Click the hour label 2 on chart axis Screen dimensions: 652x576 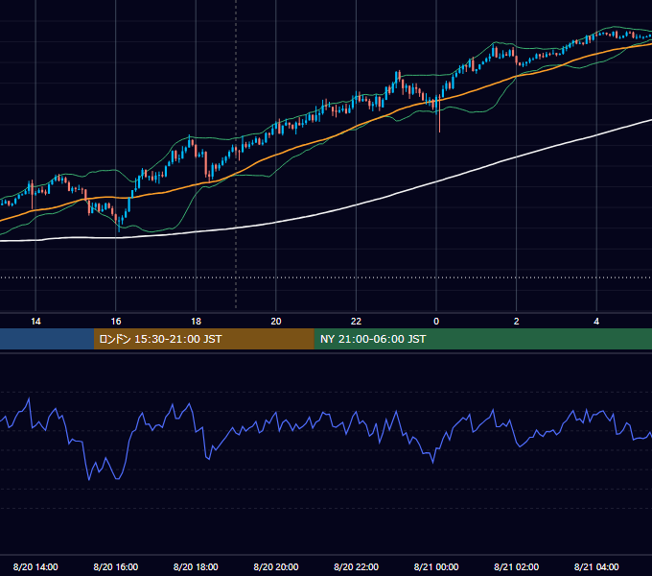[517, 322]
